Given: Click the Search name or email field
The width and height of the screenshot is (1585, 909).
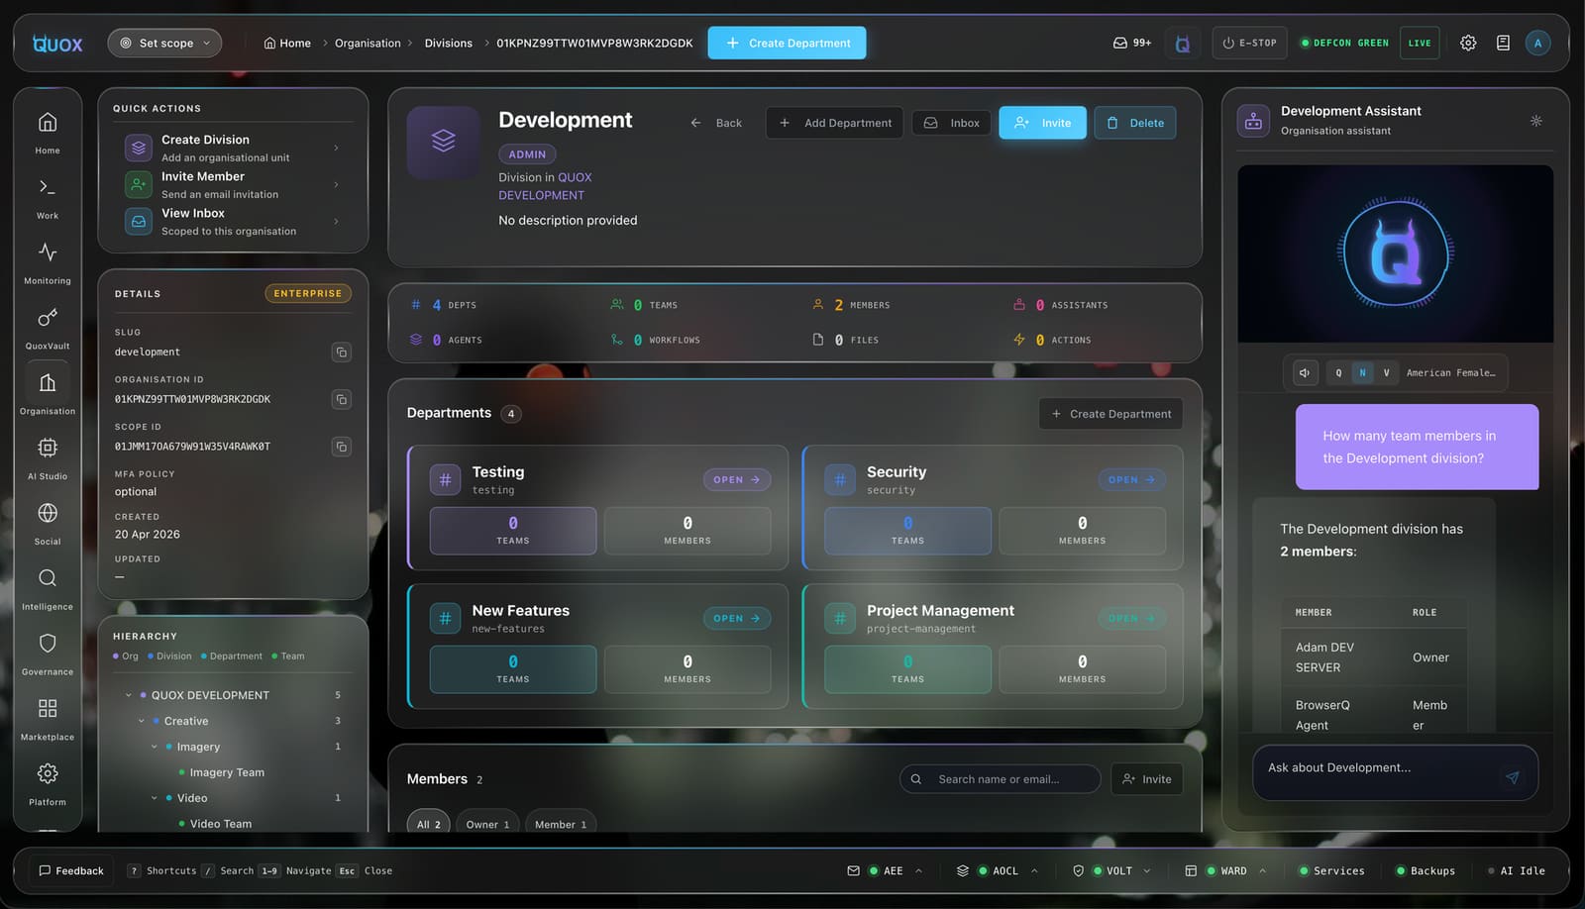Looking at the screenshot, I should 1001,779.
